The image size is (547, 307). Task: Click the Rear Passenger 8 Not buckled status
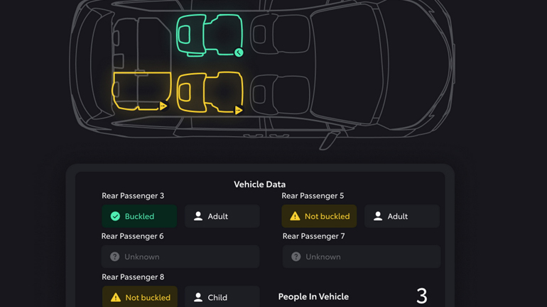click(139, 297)
